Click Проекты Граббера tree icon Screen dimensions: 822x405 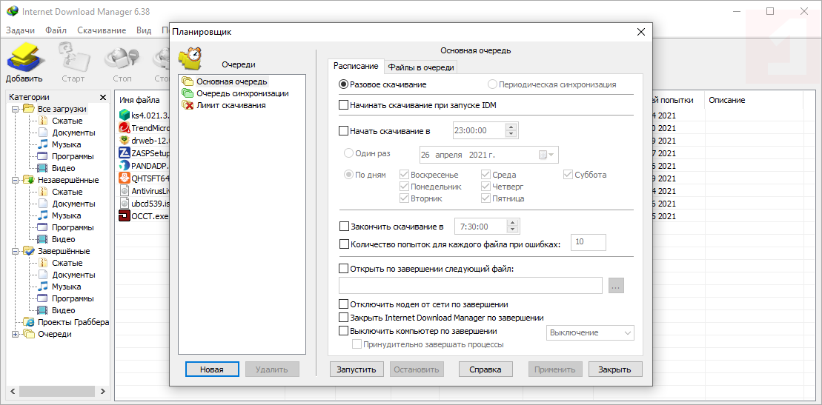coord(30,321)
